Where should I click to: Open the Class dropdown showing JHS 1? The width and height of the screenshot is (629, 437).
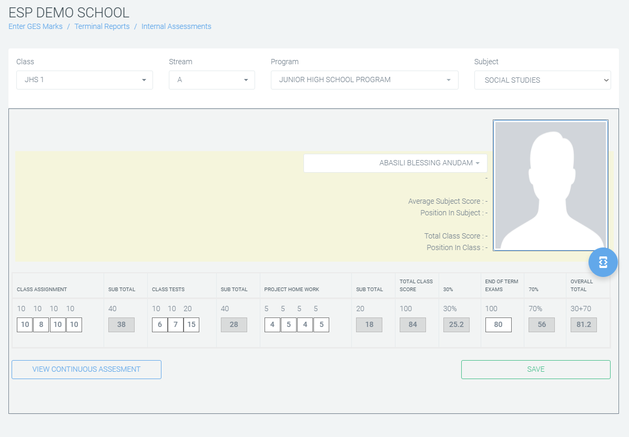[x=84, y=80]
